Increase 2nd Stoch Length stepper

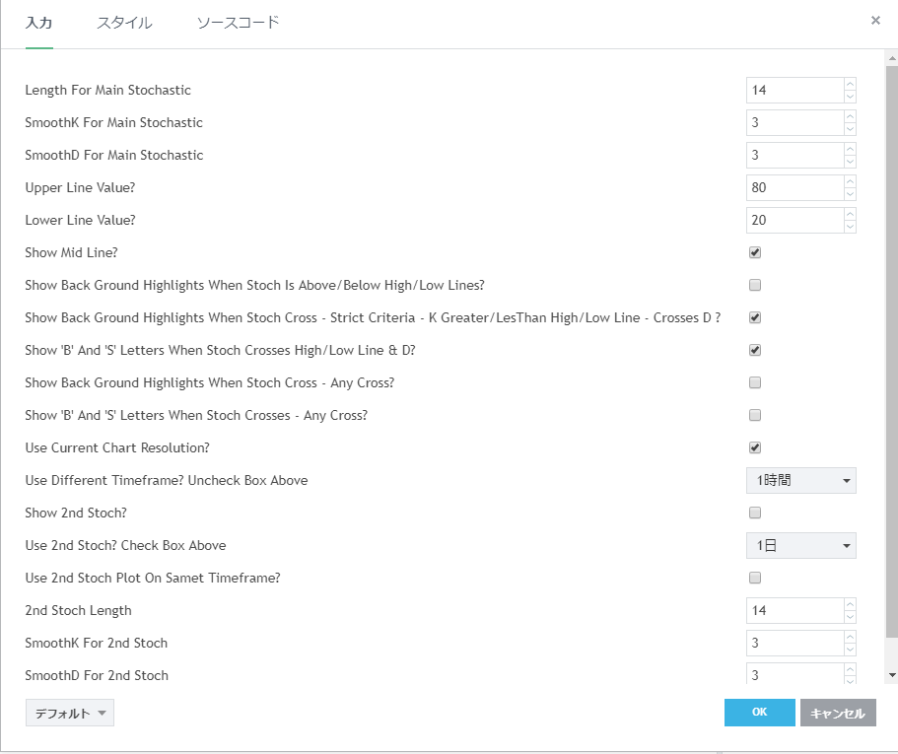tap(850, 604)
